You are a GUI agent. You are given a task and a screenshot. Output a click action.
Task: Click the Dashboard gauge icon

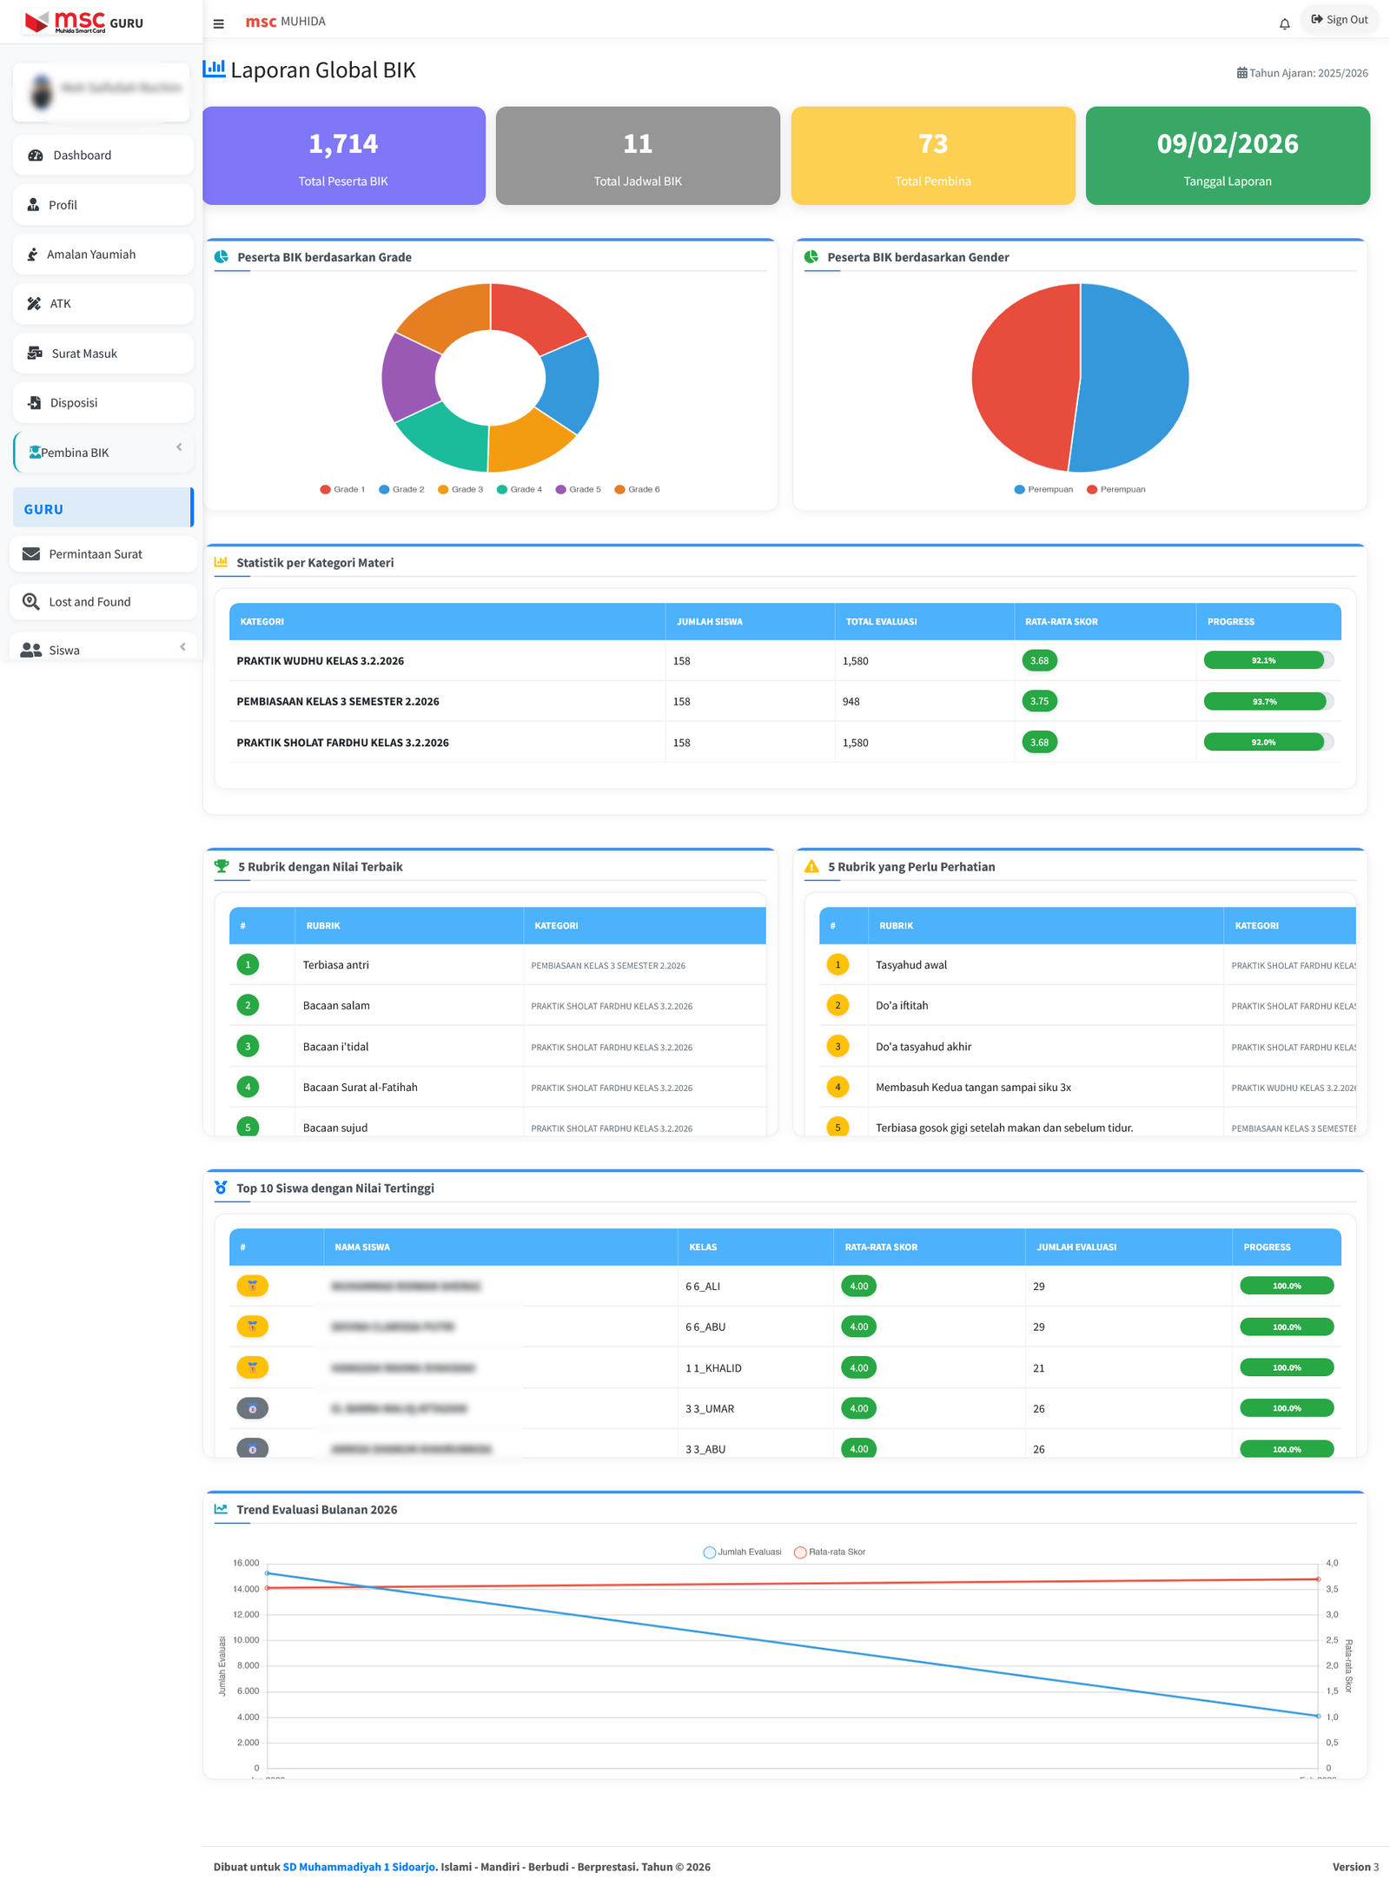tap(36, 156)
